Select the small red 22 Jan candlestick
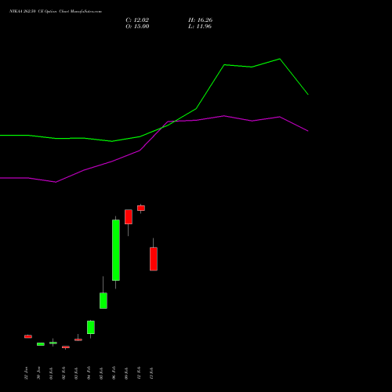 28,336
